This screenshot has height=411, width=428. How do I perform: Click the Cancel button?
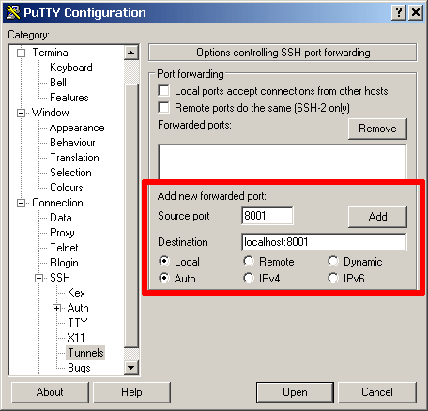(x=377, y=392)
